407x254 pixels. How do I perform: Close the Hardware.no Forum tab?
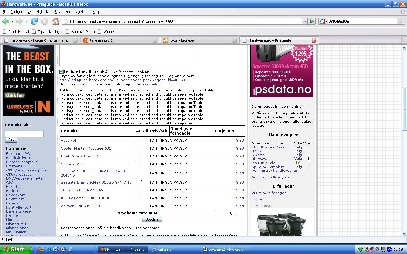[75, 40]
